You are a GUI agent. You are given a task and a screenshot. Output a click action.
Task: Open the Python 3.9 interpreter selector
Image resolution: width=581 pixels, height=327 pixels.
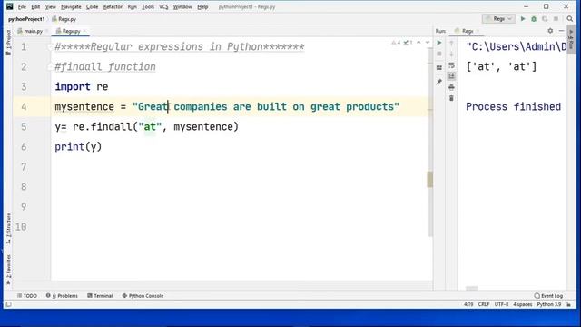[x=549, y=304]
